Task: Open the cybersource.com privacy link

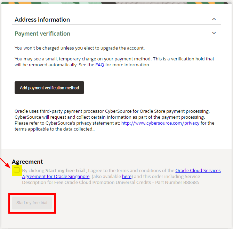Action: [x=160, y=123]
